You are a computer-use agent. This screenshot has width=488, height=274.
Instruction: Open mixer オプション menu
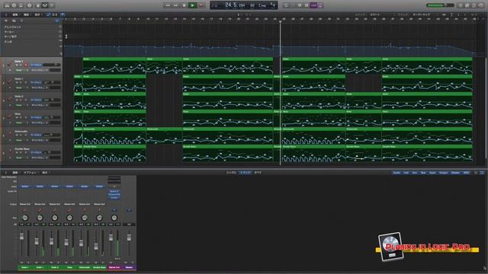pyautogui.click(x=30, y=173)
